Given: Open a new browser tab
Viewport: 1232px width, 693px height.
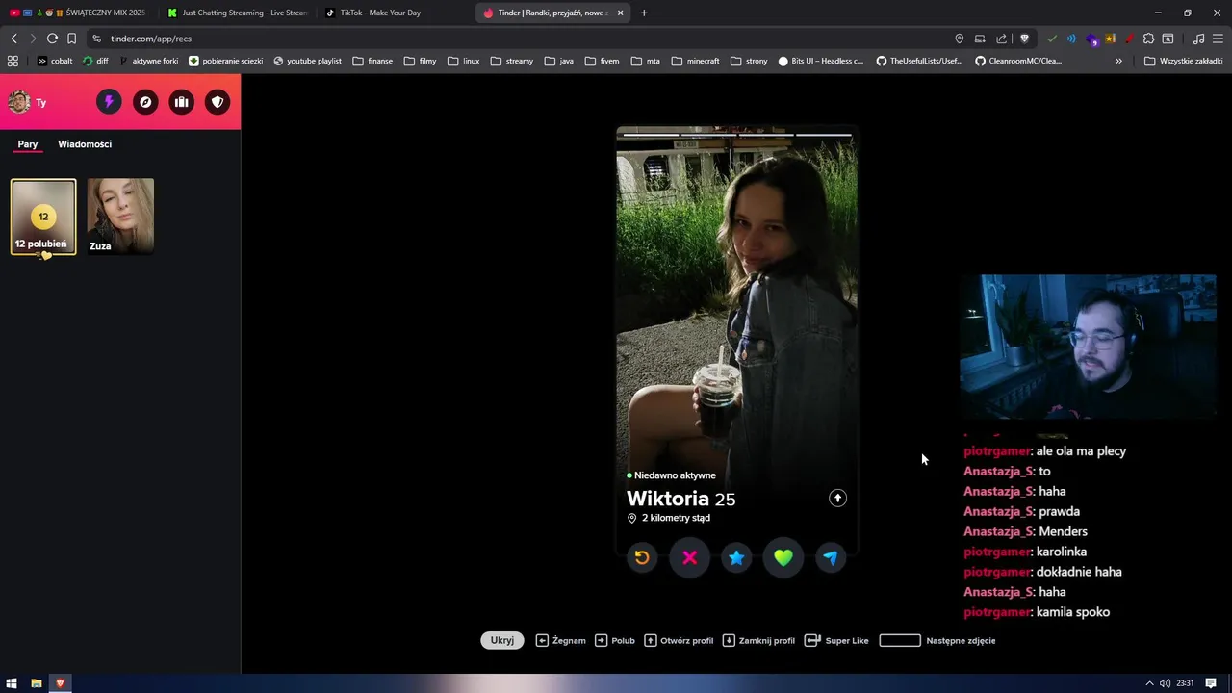Looking at the screenshot, I should (x=644, y=13).
